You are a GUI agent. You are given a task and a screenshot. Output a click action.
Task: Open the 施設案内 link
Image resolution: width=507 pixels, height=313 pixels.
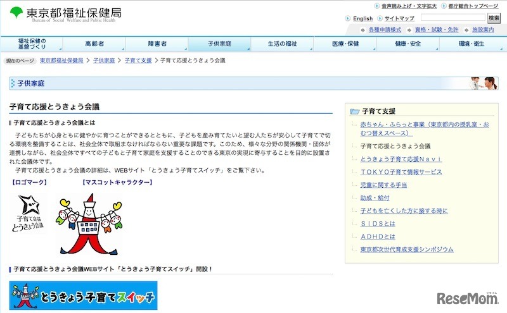483,30
